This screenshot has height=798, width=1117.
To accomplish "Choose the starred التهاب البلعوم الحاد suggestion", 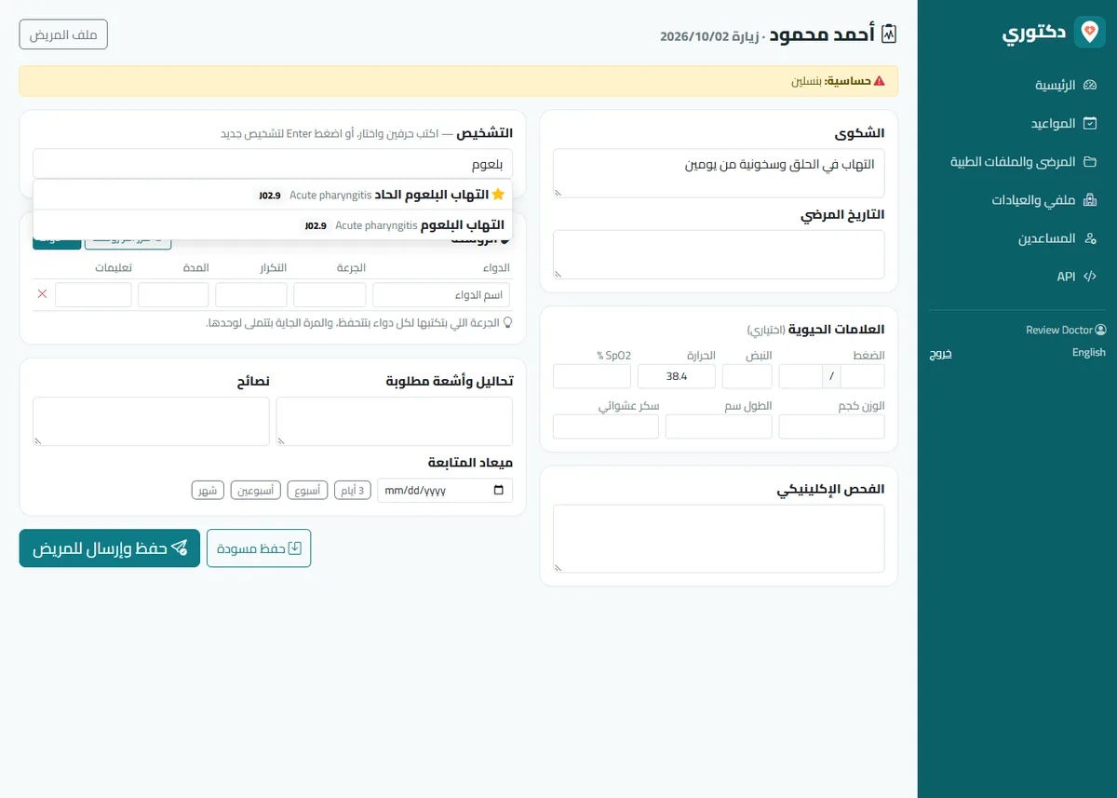I will click(273, 195).
